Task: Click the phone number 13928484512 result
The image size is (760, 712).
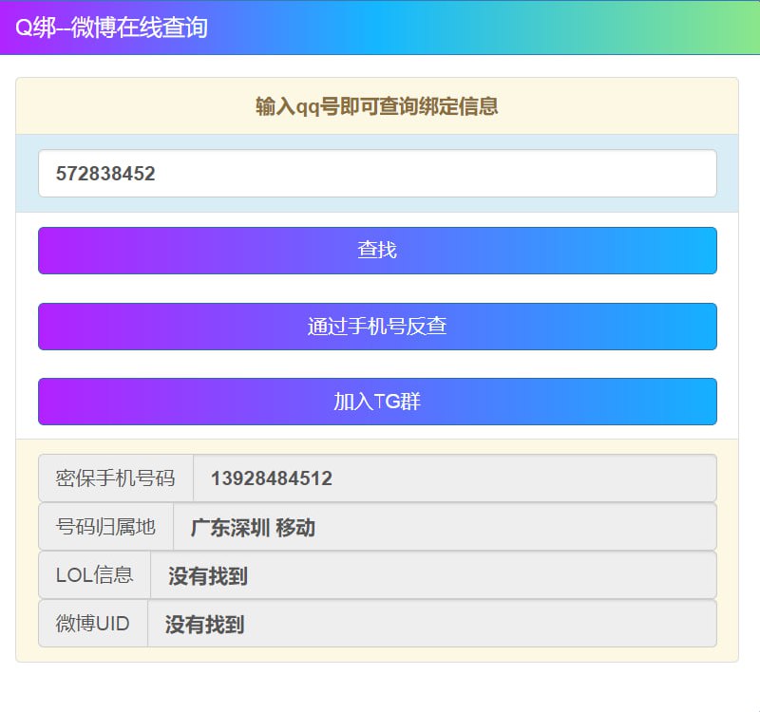Action: [x=272, y=478]
